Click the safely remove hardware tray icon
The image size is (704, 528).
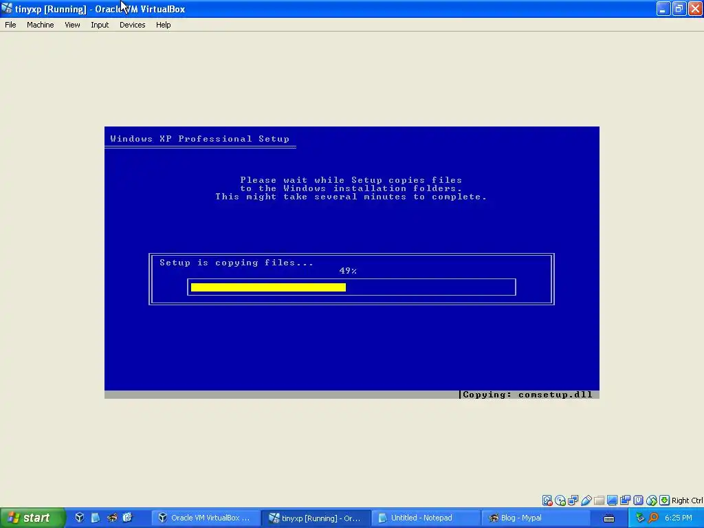click(x=640, y=518)
